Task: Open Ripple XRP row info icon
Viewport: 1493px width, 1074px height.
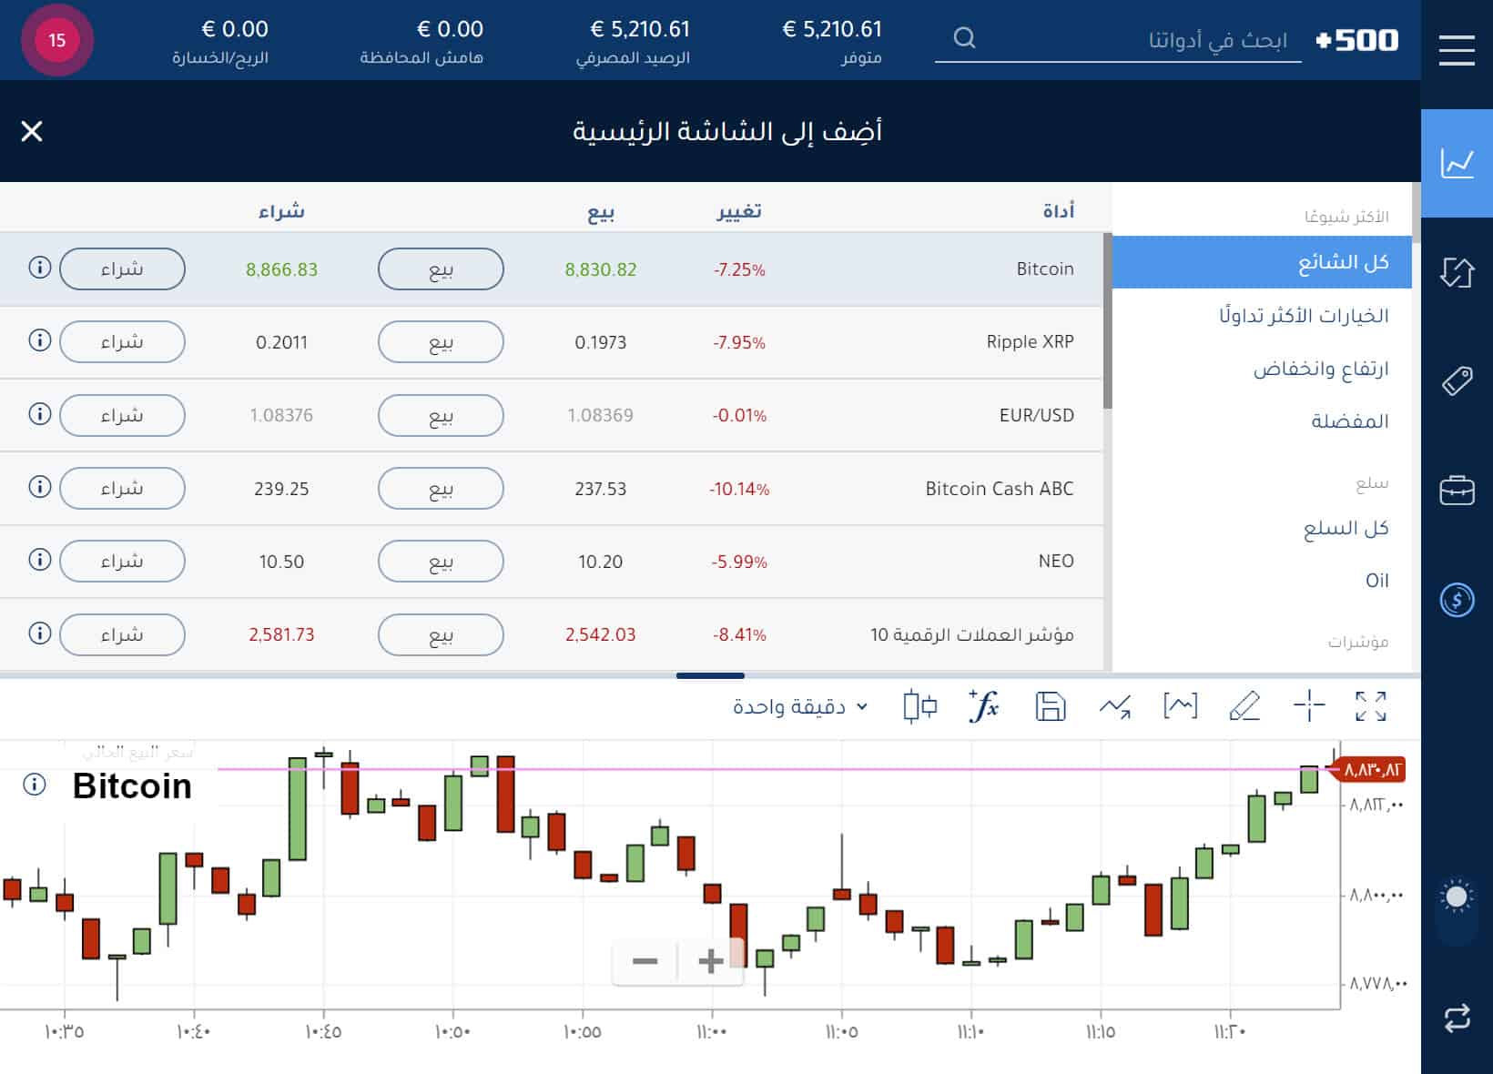Action: tap(39, 340)
